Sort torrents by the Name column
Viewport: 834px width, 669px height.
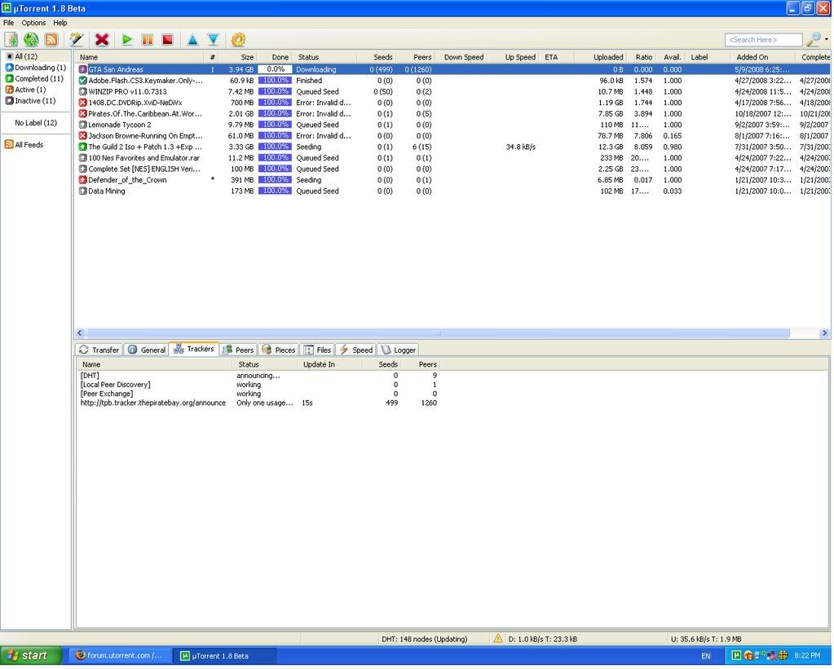coord(140,57)
